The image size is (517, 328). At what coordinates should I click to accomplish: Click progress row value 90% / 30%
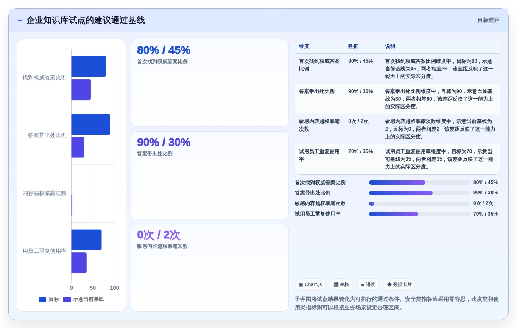[486, 193]
